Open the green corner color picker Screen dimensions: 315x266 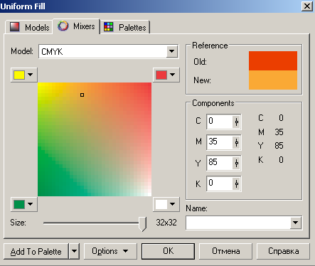[x=24, y=204]
